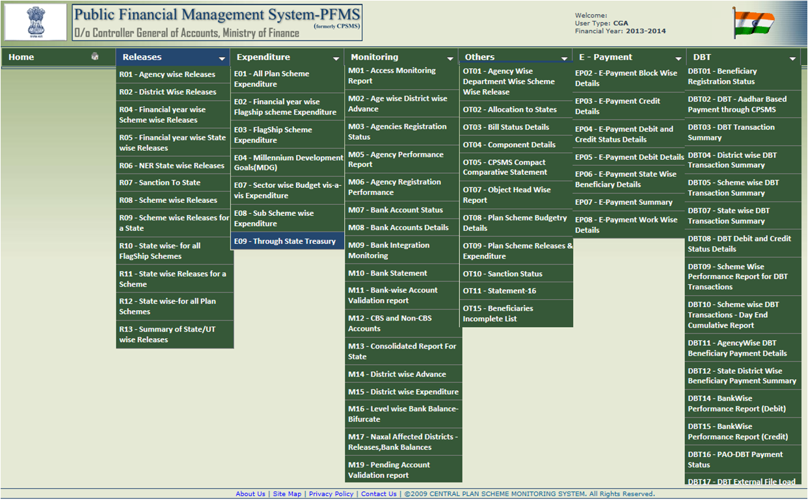This screenshot has width=808, height=500.
Task: Open OT07 - Object Head Wise Report
Action: pos(517,195)
